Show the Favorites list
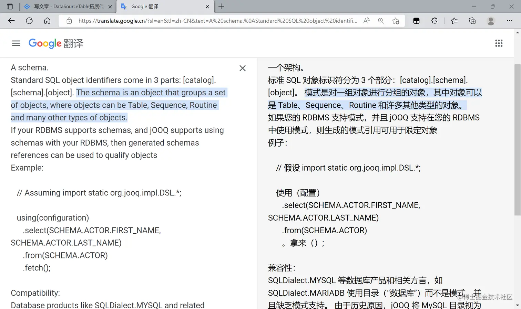This screenshot has height=309, width=521. coord(454,21)
